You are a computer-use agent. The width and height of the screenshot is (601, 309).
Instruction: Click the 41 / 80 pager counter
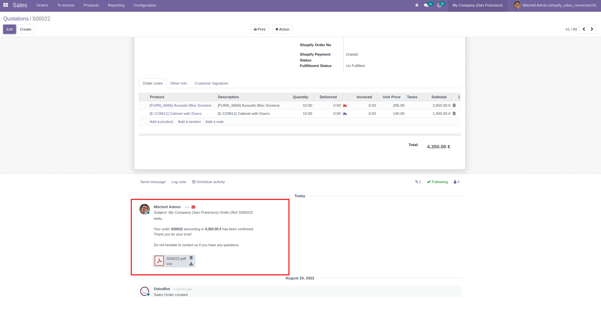(x=571, y=29)
